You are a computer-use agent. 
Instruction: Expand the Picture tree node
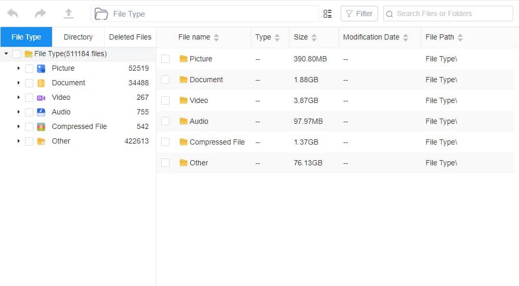tap(19, 68)
